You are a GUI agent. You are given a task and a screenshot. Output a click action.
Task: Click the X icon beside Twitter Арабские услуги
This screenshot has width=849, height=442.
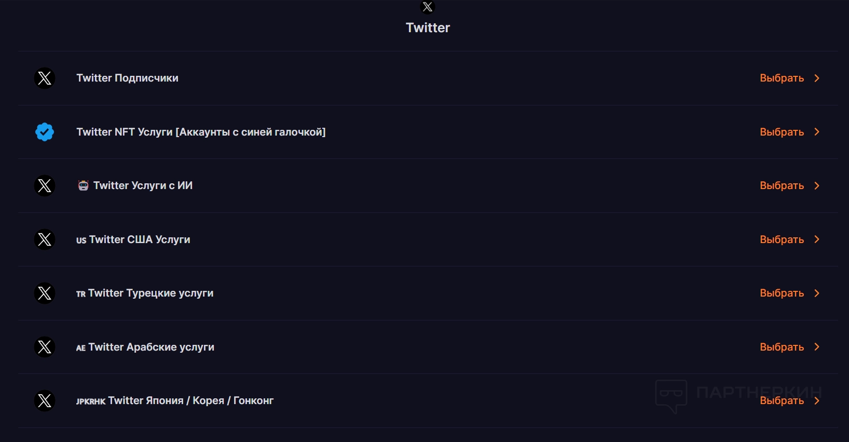[x=45, y=347]
